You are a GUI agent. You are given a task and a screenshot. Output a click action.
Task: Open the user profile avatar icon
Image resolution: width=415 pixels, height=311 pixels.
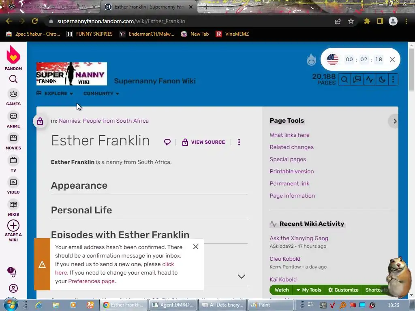(13, 288)
